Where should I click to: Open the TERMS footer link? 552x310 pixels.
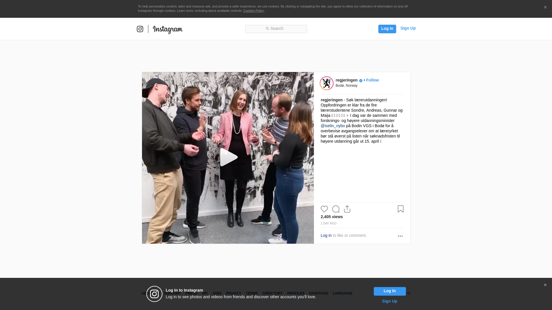[x=252, y=293]
